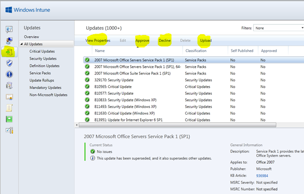Sort by the Approved column header
Image resolution: width=304 pixels, height=194 pixels.
(x=269, y=51)
